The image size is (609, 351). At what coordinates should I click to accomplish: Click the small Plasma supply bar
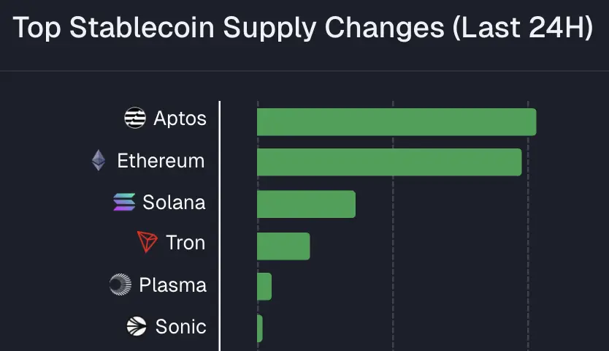point(264,287)
